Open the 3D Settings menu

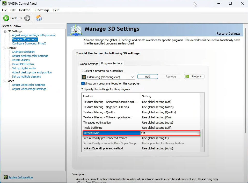point(41,10)
